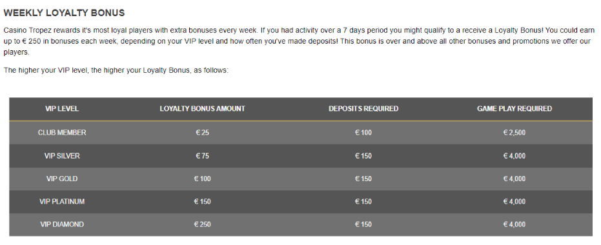Click the € 25 Club Member bonus cell

coord(203,133)
